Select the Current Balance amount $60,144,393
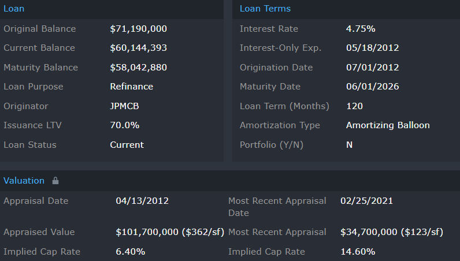Image resolution: width=460 pixels, height=261 pixels. pyautogui.click(x=138, y=48)
